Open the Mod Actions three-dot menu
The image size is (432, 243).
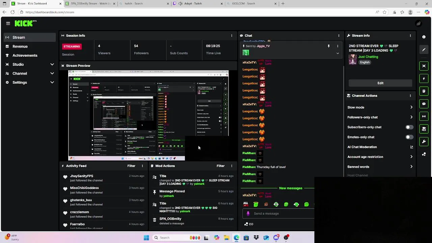(x=232, y=166)
